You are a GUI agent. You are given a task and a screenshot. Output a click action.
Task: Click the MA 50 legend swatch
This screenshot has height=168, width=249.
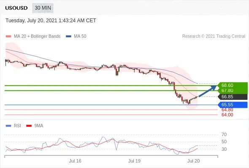point(68,37)
